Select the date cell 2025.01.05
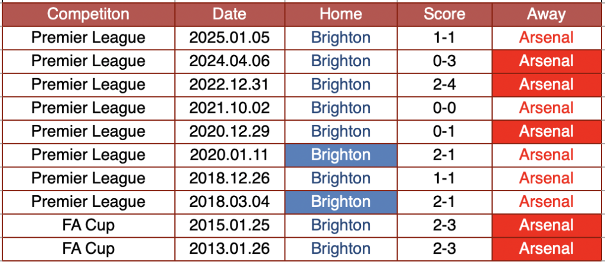This screenshot has width=605, height=265. coord(229,38)
